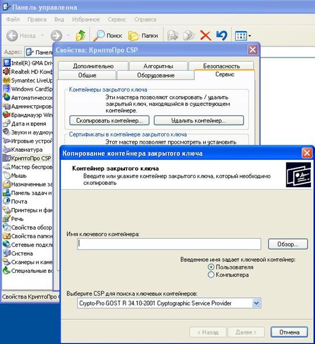Click Удалить контейнер button
315x344 pixels.
(x=199, y=121)
